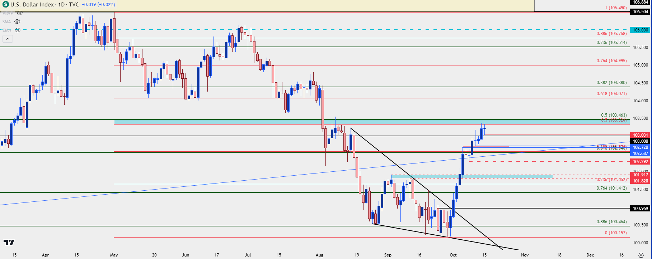Click the 101.917 red price label
The width and height of the screenshot is (652, 259).
click(x=641, y=175)
